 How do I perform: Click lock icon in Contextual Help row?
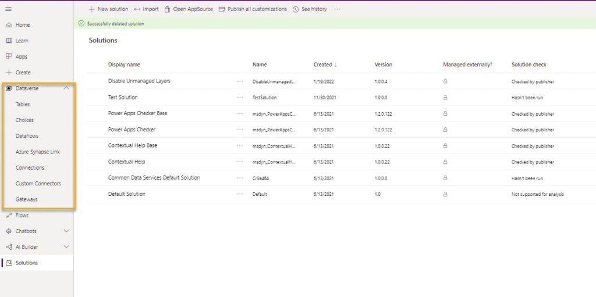(445, 162)
